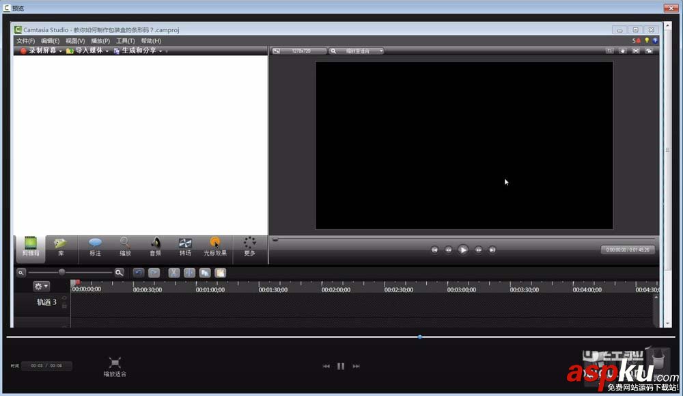Screen dimensions: 683x396
Task: Click the blue help icon in menu bar
Action: 655,40
